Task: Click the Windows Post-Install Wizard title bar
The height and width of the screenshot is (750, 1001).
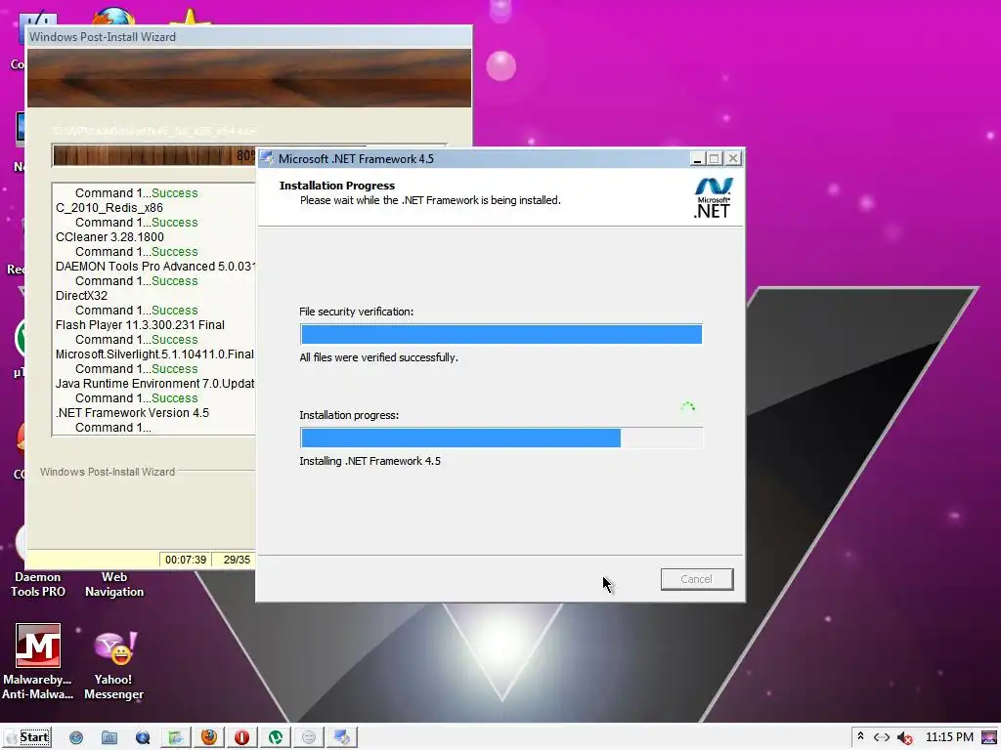Action: [x=249, y=37]
